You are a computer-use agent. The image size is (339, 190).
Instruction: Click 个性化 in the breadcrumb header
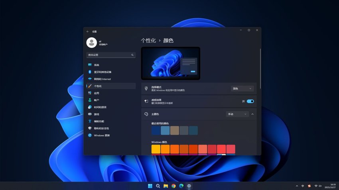tap(148, 41)
